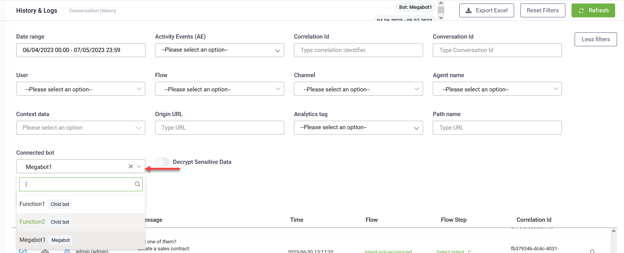Collapse filters with Less filters button
The image size is (624, 253).
click(595, 39)
